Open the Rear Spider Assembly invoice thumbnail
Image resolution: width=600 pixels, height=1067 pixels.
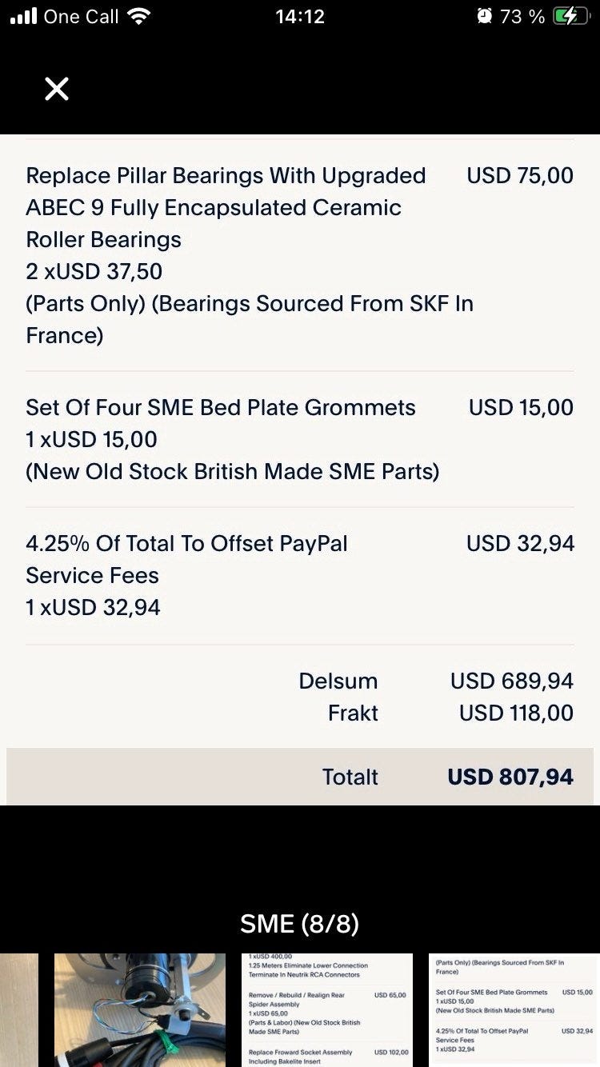click(x=327, y=1010)
